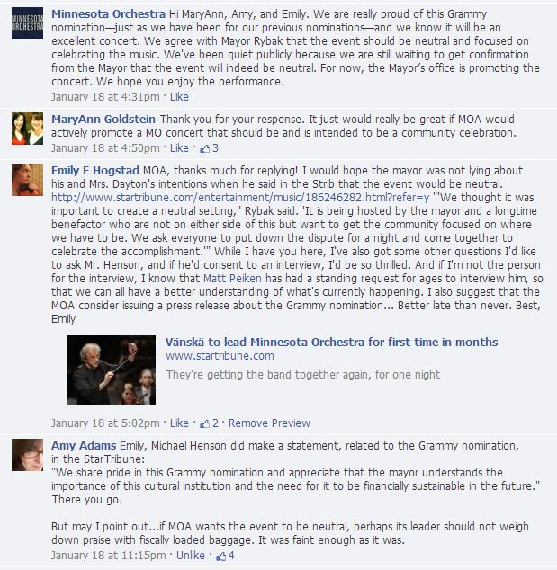Click Emily E Hogstad's avatar photo
557x570 pixels.
click(27, 180)
